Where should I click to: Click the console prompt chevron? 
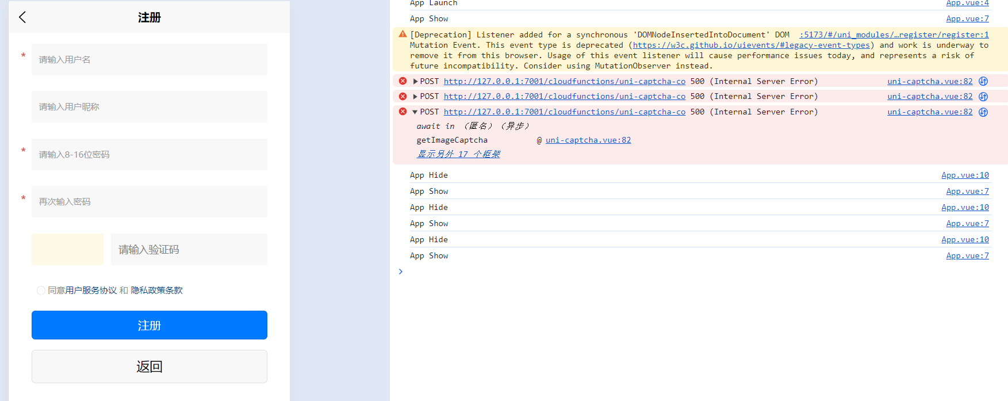click(x=401, y=272)
